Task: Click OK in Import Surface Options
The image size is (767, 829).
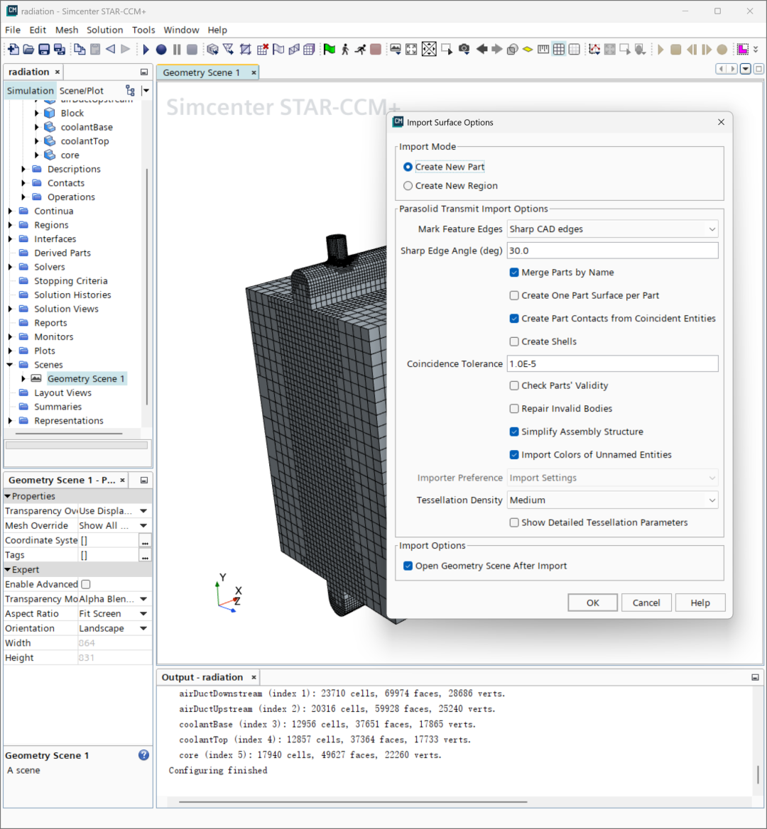Action: click(592, 603)
